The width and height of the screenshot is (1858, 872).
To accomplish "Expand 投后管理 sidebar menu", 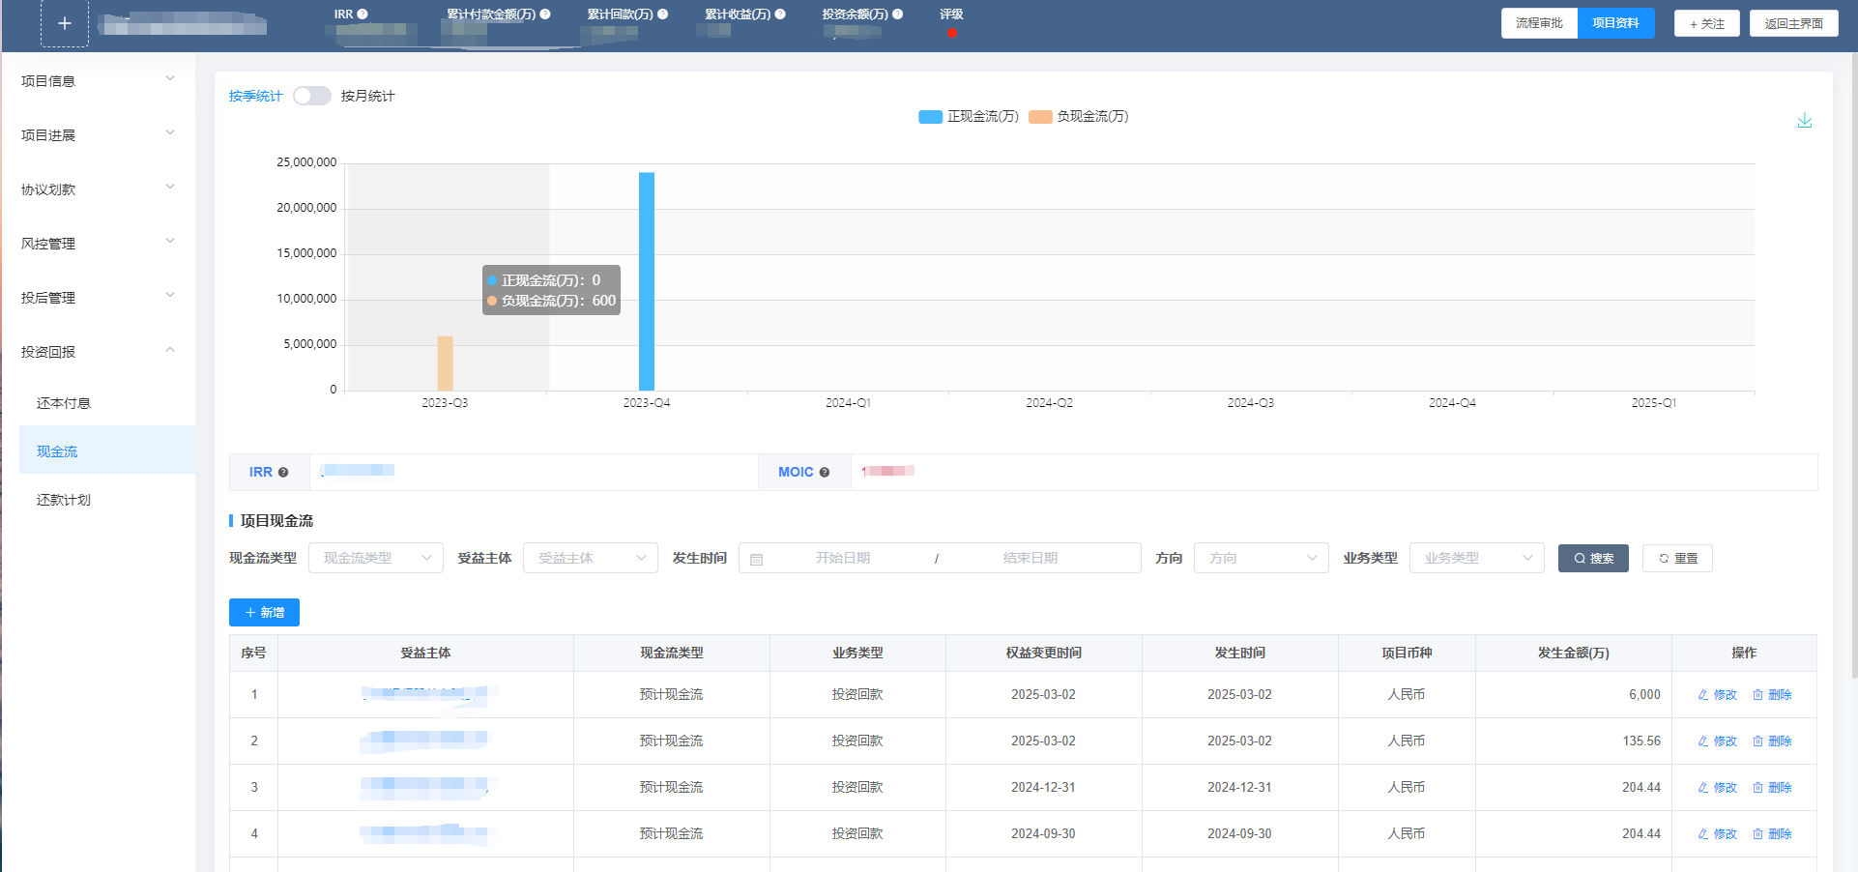I will click(98, 298).
